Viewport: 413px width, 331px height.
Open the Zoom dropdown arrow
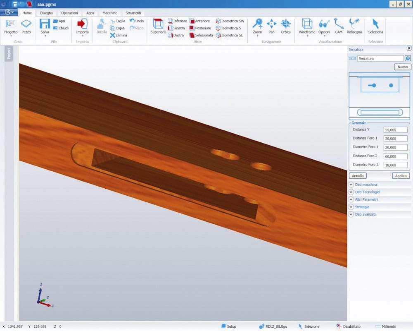point(257,36)
